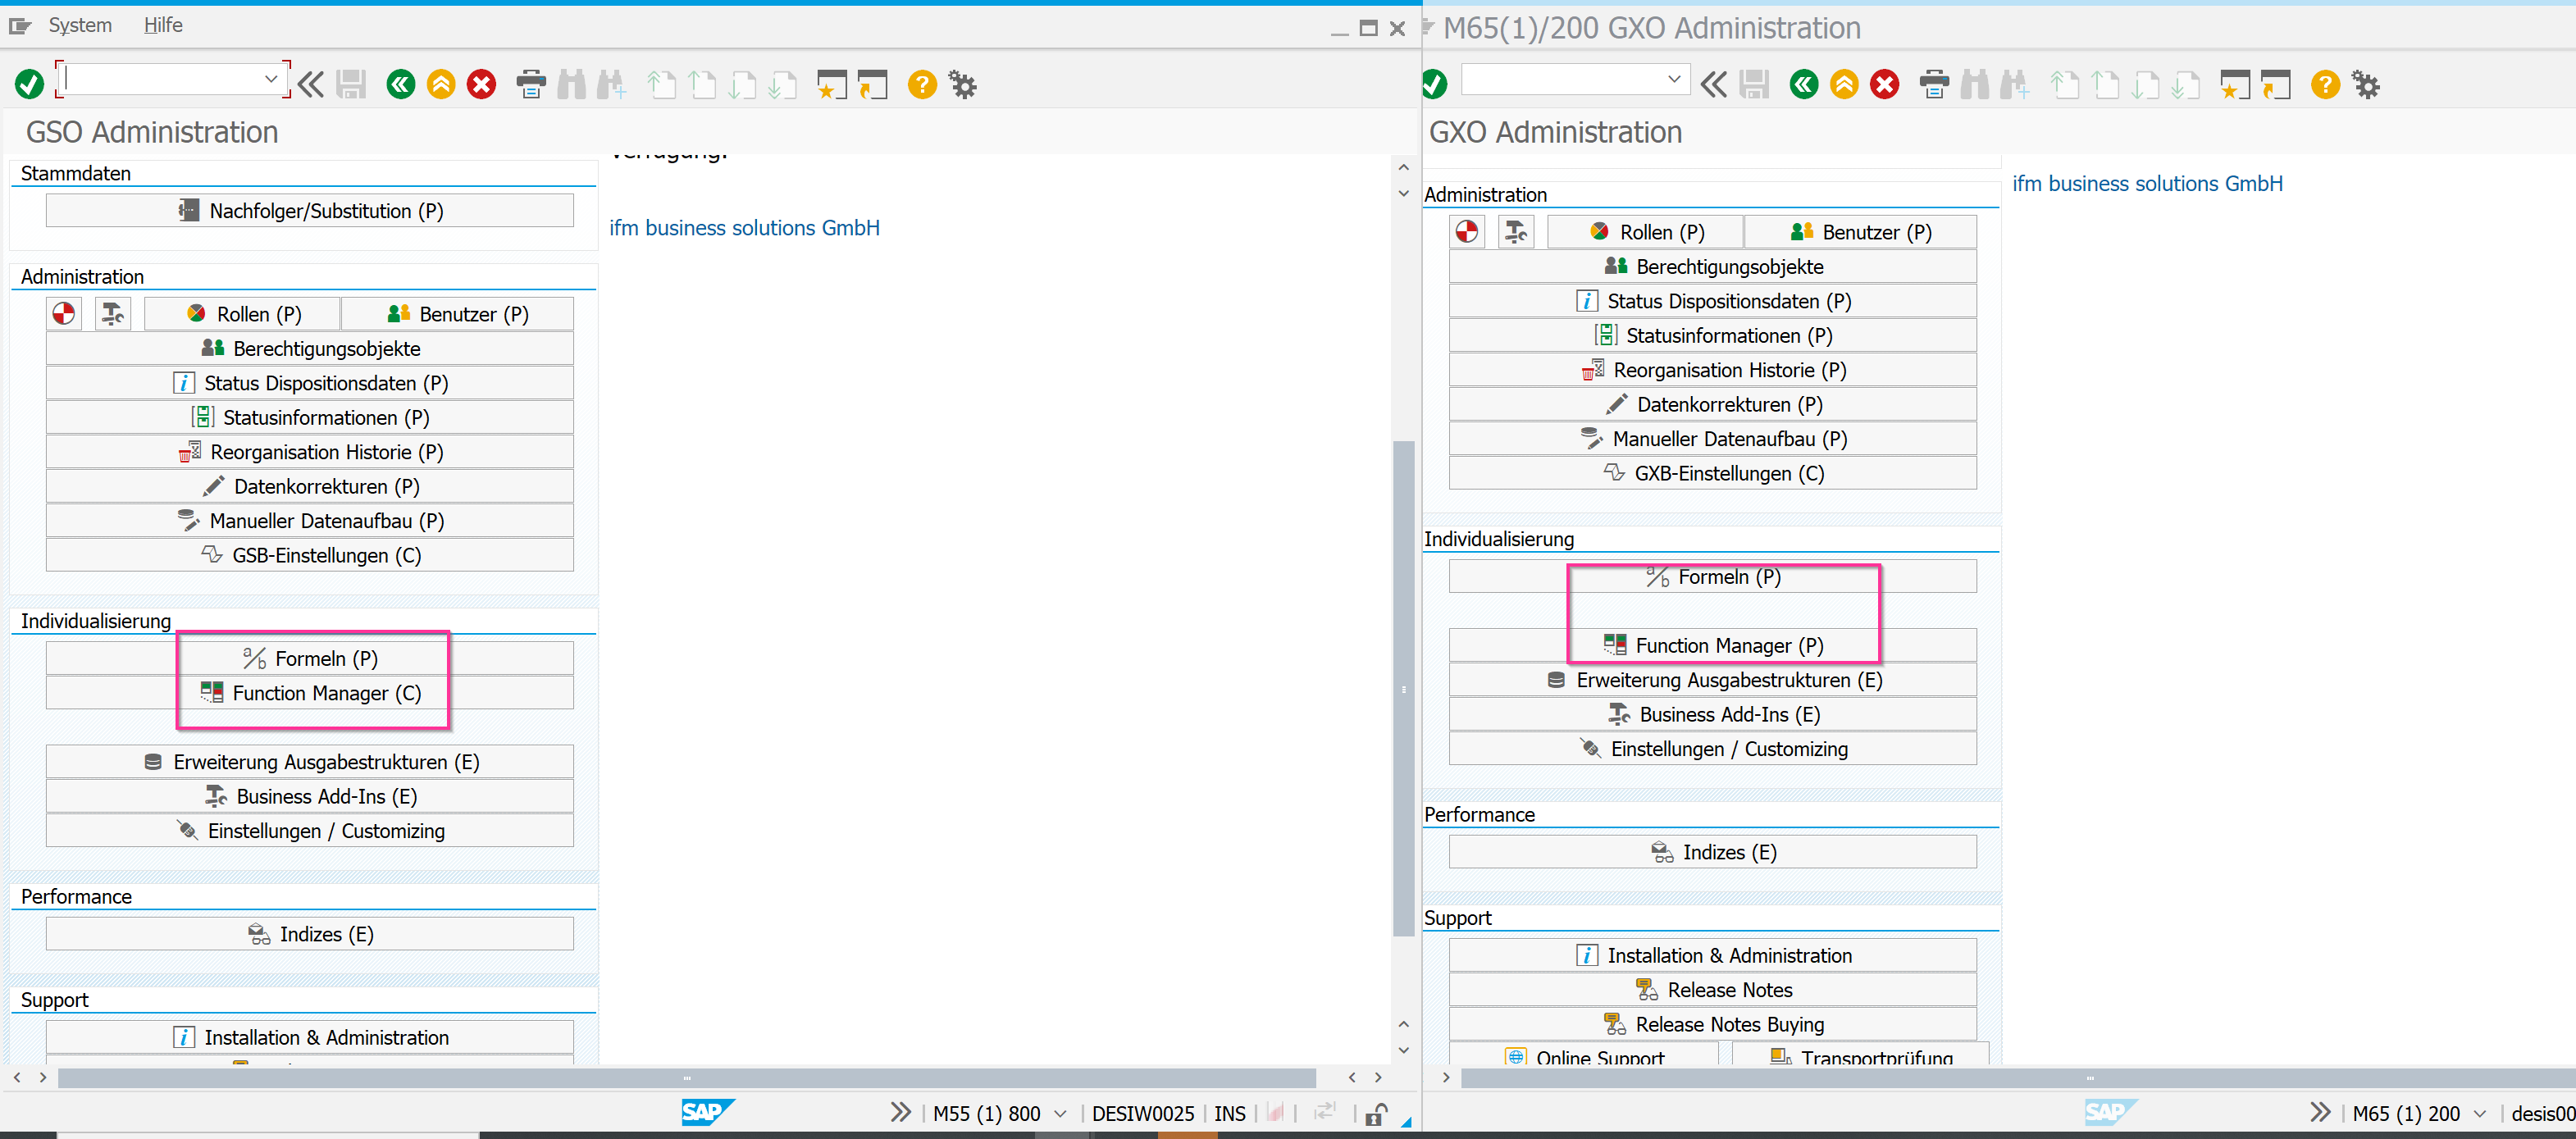Image resolution: width=2576 pixels, height=1139 pixels.
Task: Click red-white circle icon beside Rollen in GSO
Action: click(64, 314)
